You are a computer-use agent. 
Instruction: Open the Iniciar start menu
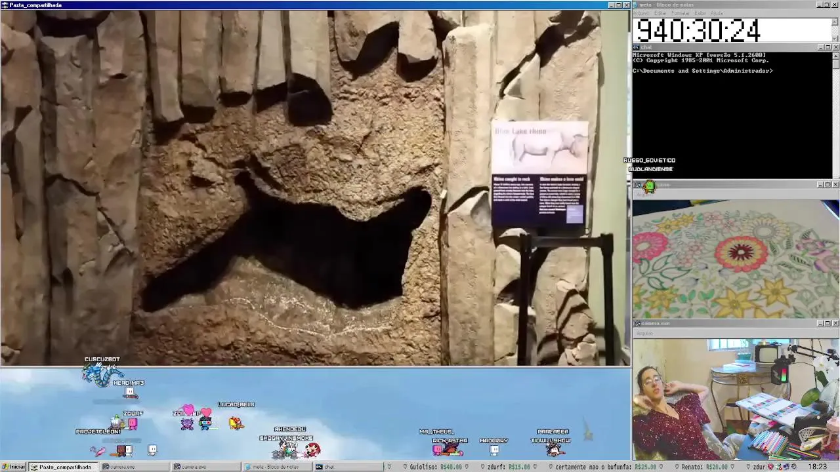(13, 467)
